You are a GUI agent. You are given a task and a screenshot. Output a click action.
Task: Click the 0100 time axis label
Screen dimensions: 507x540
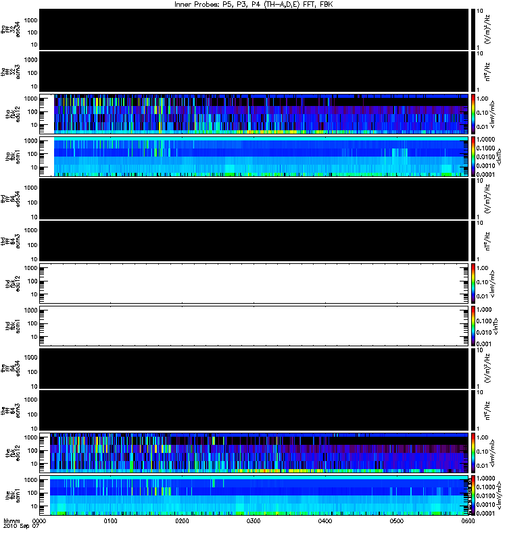[x=111, y=520]
